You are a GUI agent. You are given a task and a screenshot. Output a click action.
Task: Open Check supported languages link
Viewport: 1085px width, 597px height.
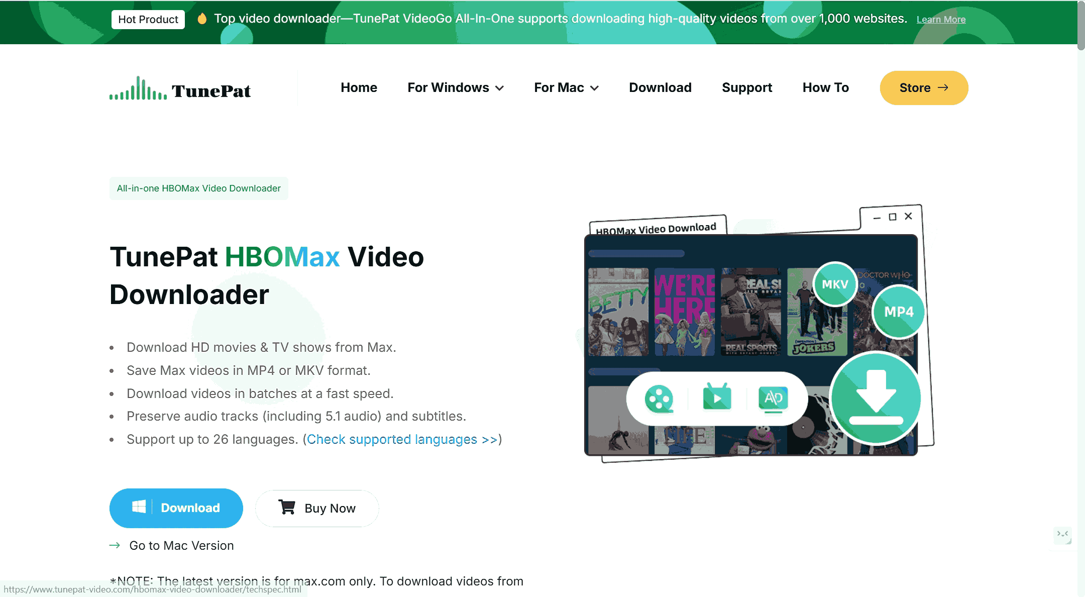tap(402, 439)
